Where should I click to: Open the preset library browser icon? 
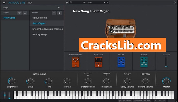point(67,3)
